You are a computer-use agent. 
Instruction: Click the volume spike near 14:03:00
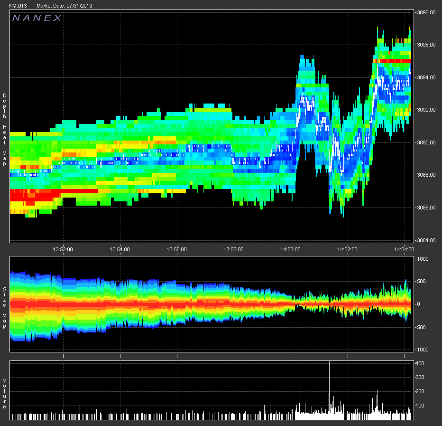point(377,405)
